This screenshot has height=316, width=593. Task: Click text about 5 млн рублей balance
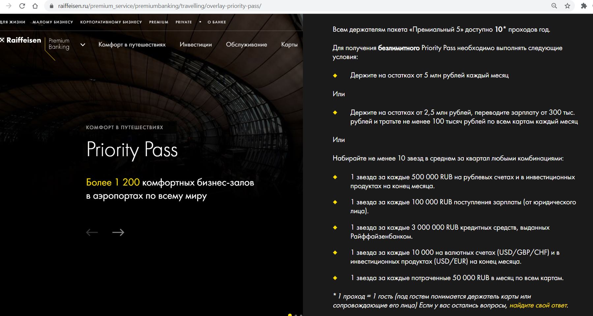(x=429, y=75)
